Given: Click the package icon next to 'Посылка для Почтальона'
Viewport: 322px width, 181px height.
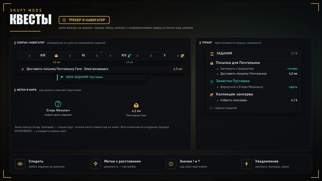Looking at the screenshot, I should 212,63.
